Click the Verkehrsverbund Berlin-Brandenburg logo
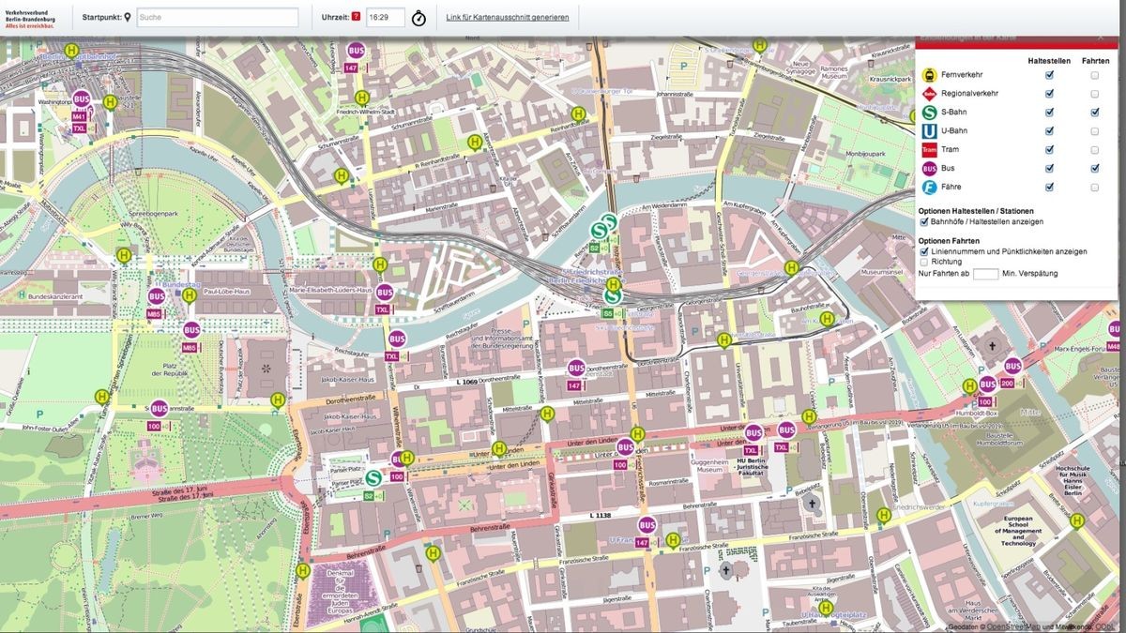This screenshot has height=633, width=1126. 33,16
